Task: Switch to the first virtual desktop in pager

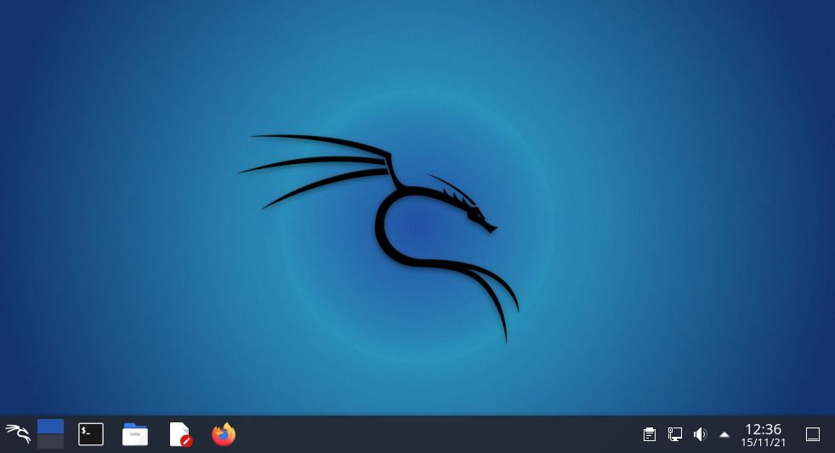Action: [x=51, y=427]
